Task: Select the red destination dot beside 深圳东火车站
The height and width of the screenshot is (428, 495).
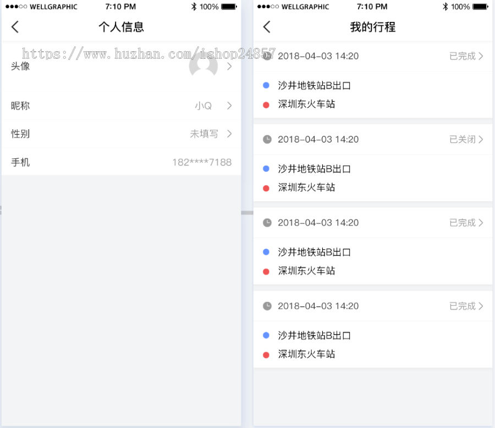Action: tap(267, 103)
